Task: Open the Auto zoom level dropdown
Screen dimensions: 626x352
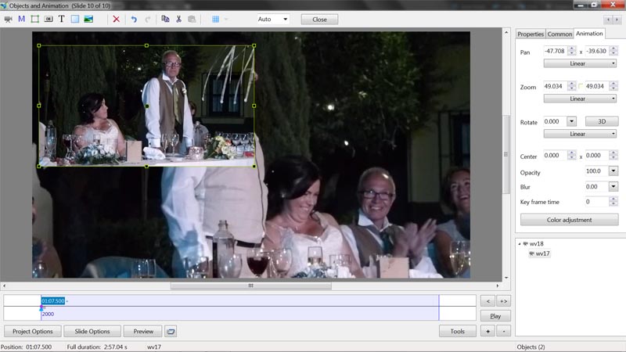Action: (x=273, y=19)
